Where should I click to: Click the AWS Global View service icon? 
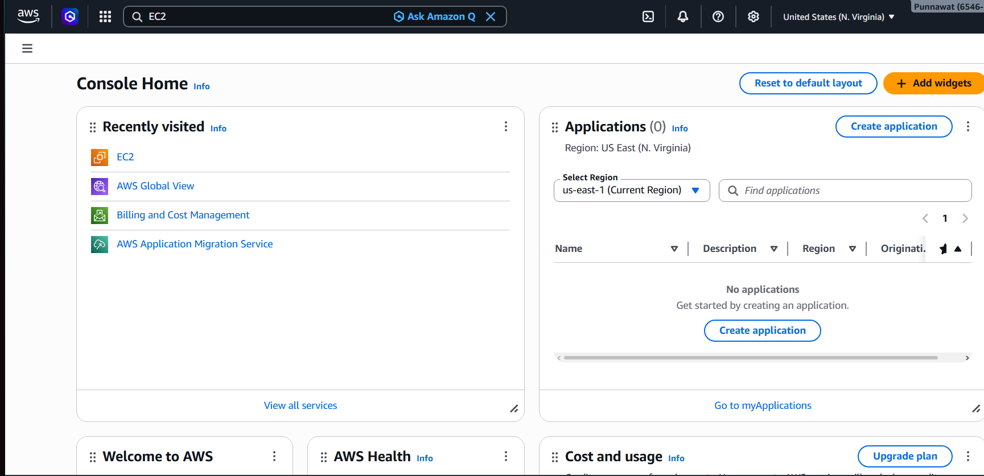[x=100, y=186]
